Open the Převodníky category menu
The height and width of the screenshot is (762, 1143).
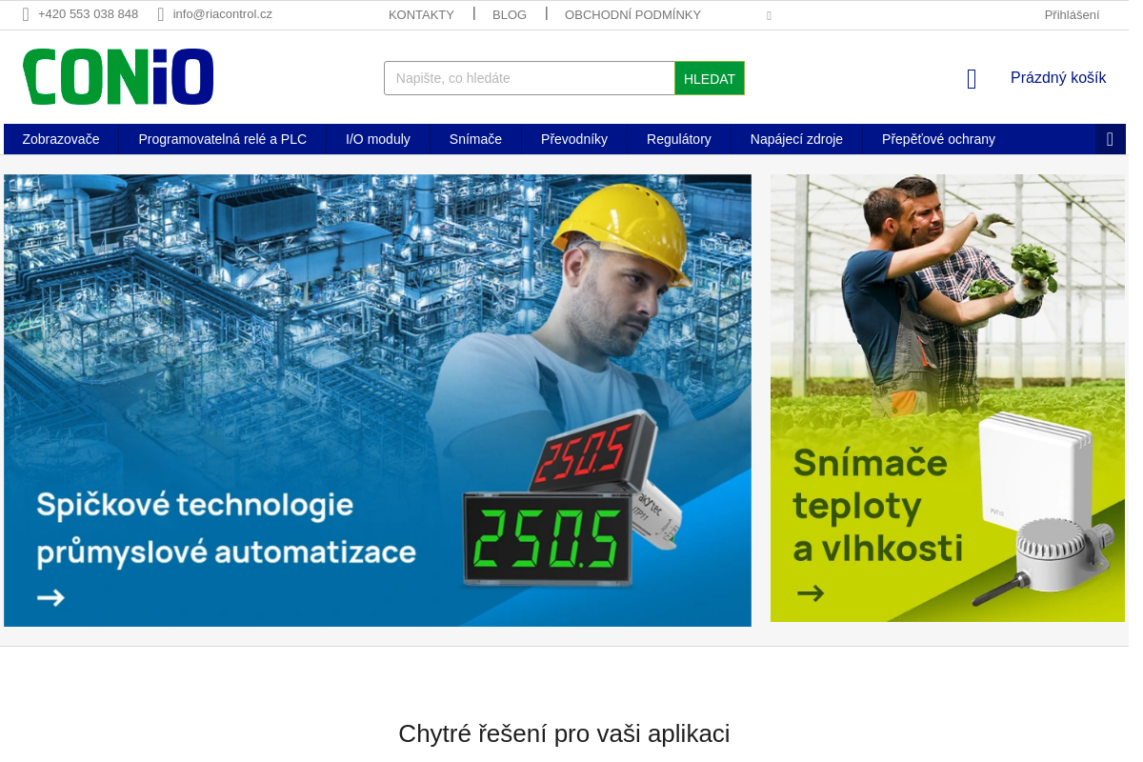574,139
